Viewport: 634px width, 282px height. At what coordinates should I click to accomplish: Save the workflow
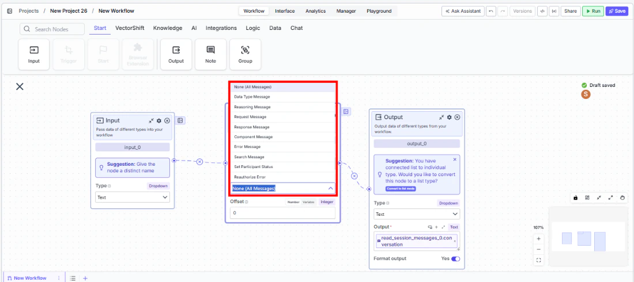coord(617,11)
